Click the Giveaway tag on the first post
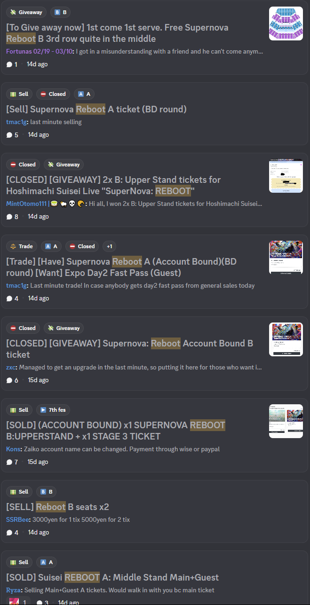 coord(26,12)
